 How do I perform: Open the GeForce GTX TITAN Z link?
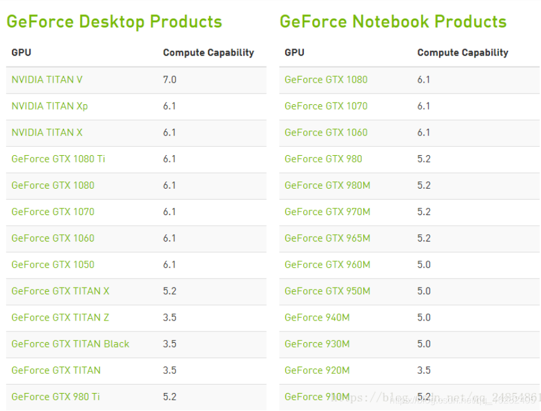coord(61,318)
